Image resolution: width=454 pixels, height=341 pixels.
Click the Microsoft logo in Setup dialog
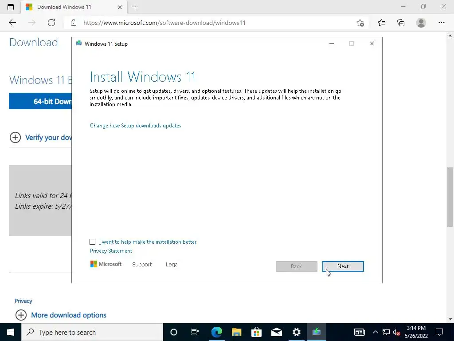coord(106,264)
